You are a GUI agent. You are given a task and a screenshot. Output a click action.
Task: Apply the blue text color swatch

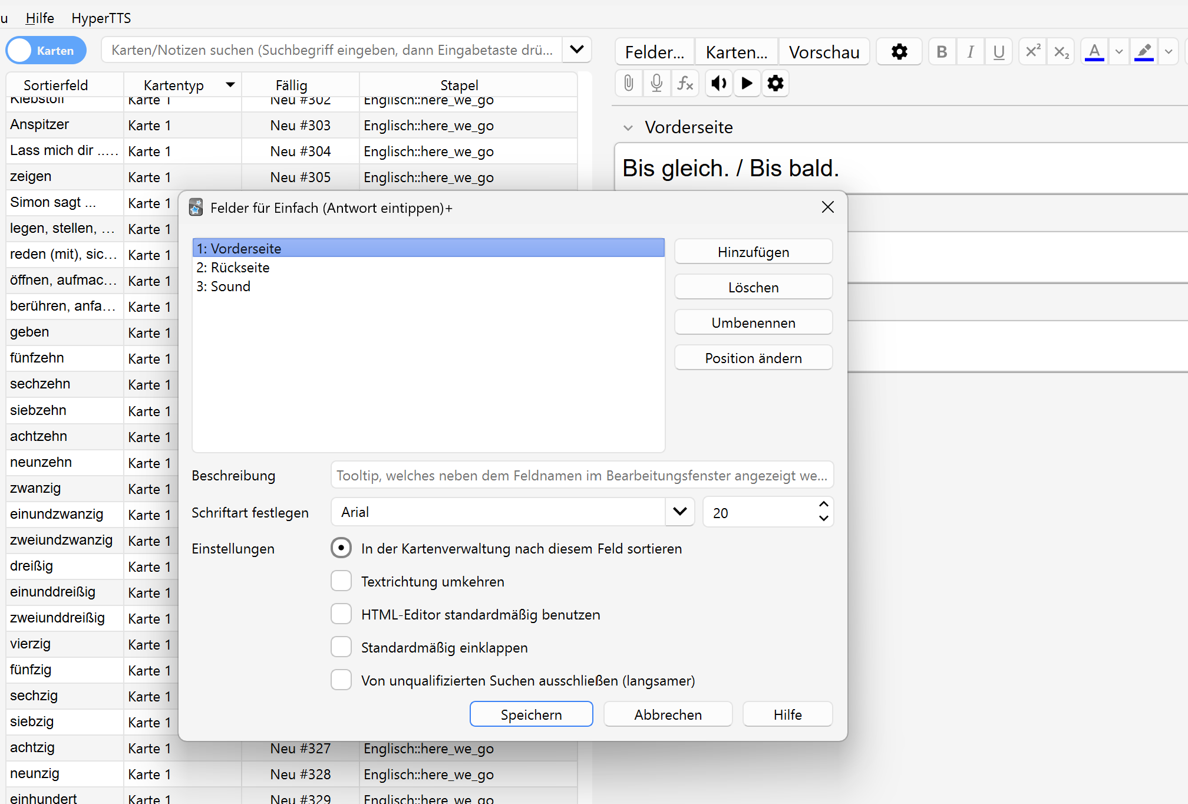[1094, 52]
